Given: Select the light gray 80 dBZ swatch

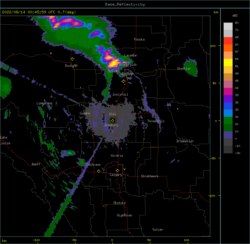Looking at the screenshot, I should (228, 26).
